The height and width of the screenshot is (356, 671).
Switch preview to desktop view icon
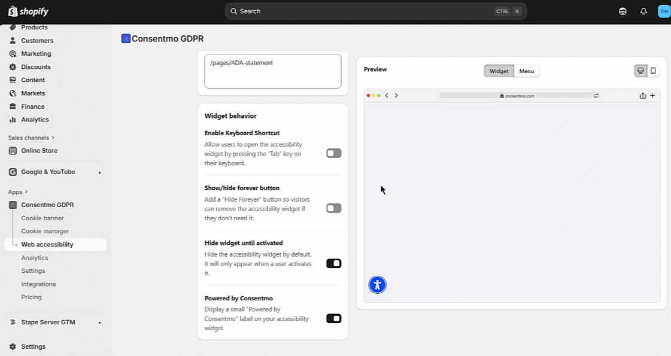(x=640, y=71)
